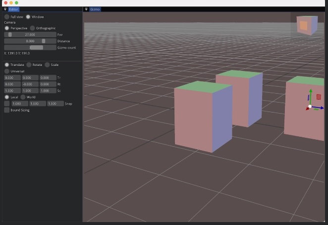The height and width of the screenshot is (225, 328).
Task: Enable Scale operation mode
Action: tap(47, 65)
